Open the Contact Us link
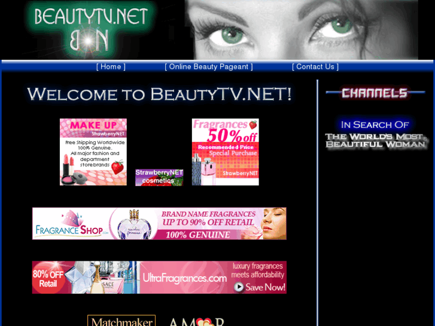This screenshot has height=326, width=435. pyautogui.click(x=315, y=66)
